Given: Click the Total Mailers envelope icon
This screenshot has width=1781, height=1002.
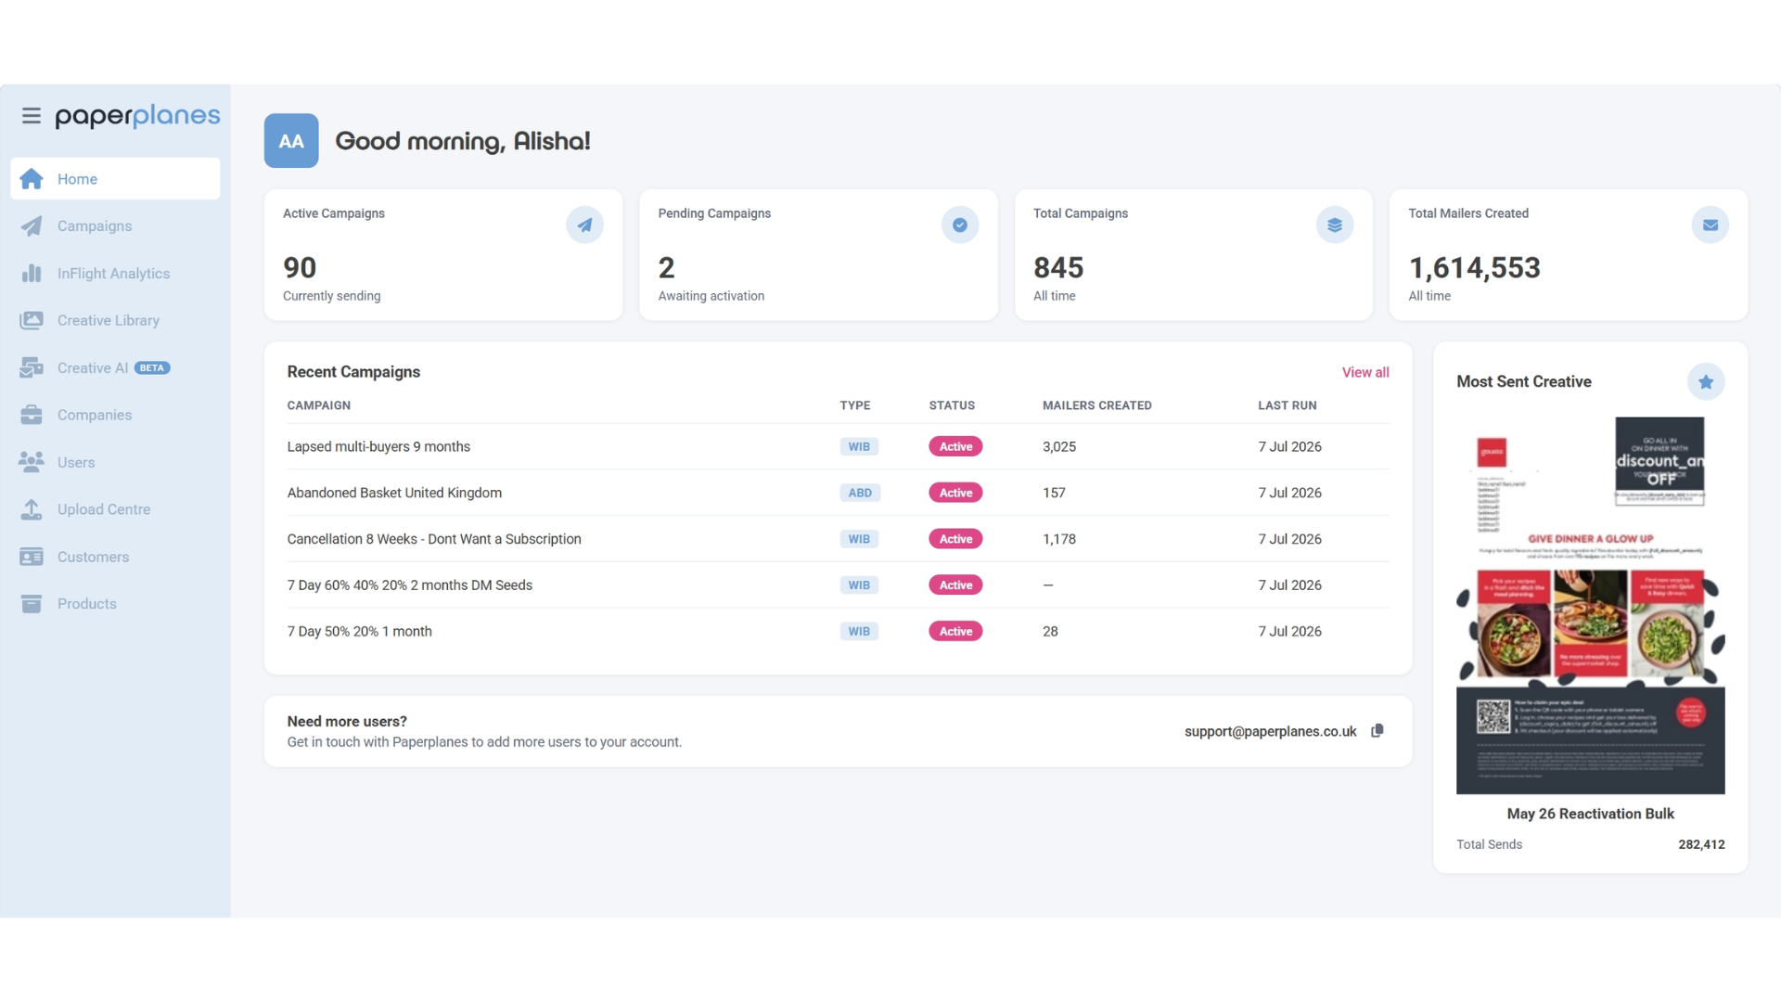Looking at the screenshot, I should (1711, 225).
